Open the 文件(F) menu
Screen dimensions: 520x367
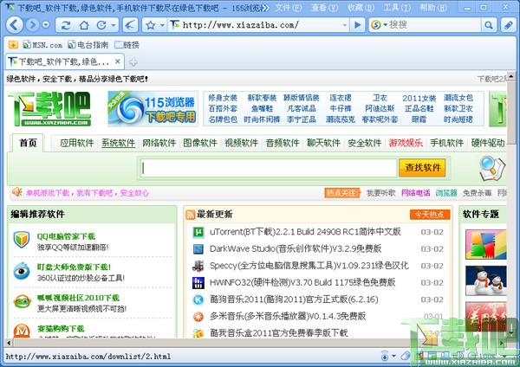pyautogui.click(x=289, y=7)
